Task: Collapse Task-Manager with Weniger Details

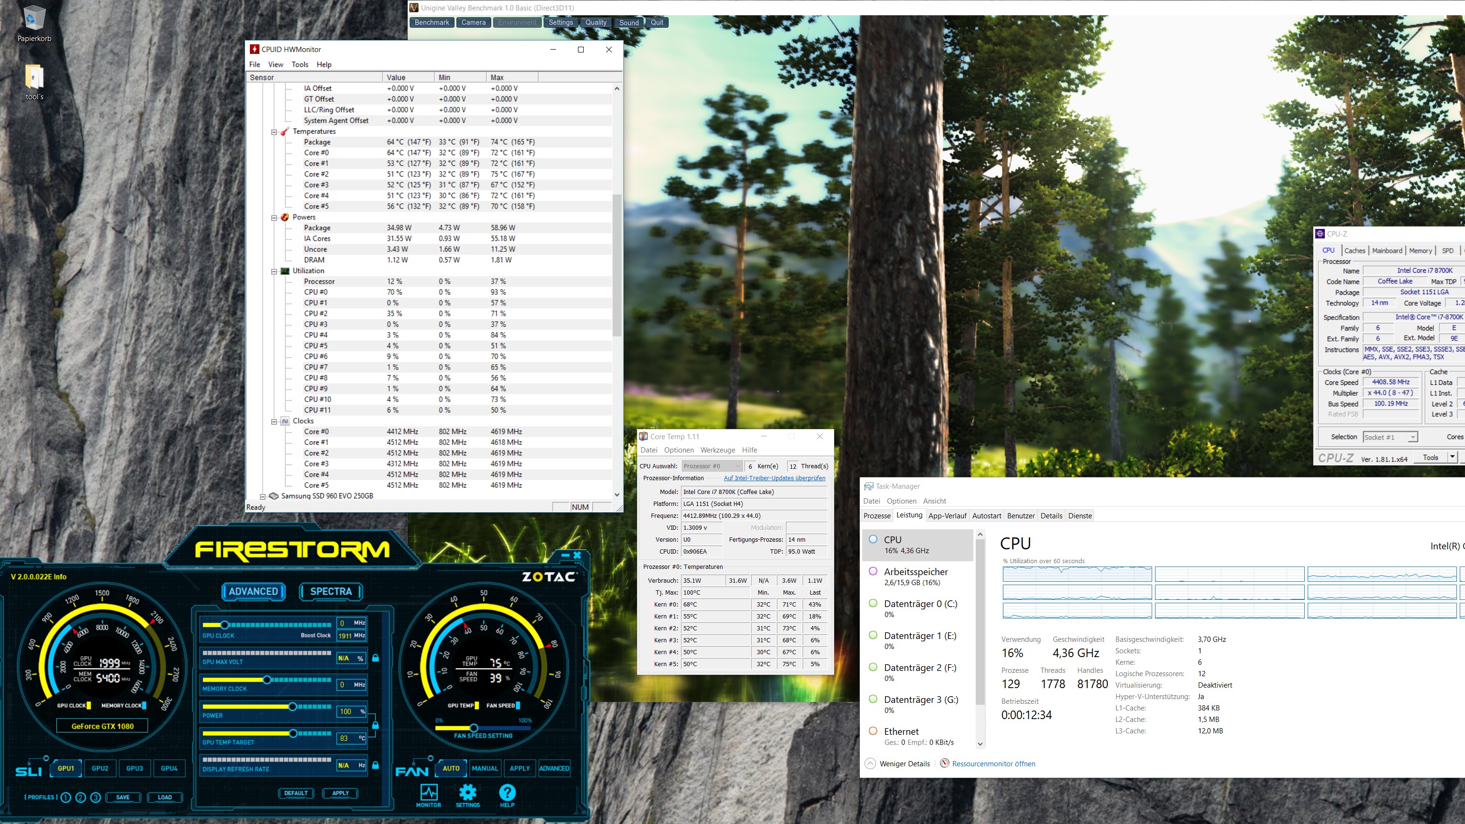Action: click(x=898, y=764)
